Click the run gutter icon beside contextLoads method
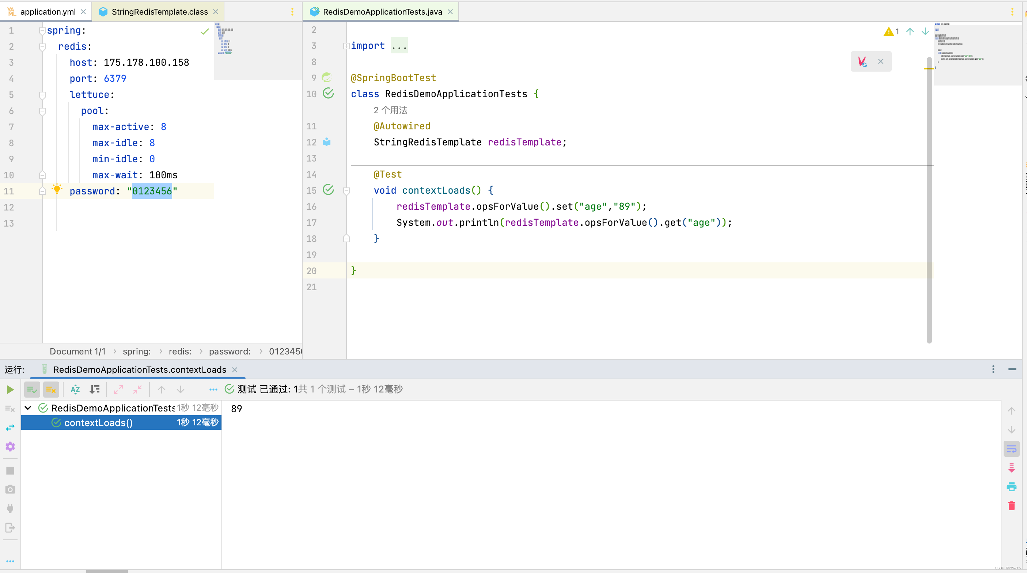Image resolution: width=1027 pixels, height=573 pixels. pos(328,190)
